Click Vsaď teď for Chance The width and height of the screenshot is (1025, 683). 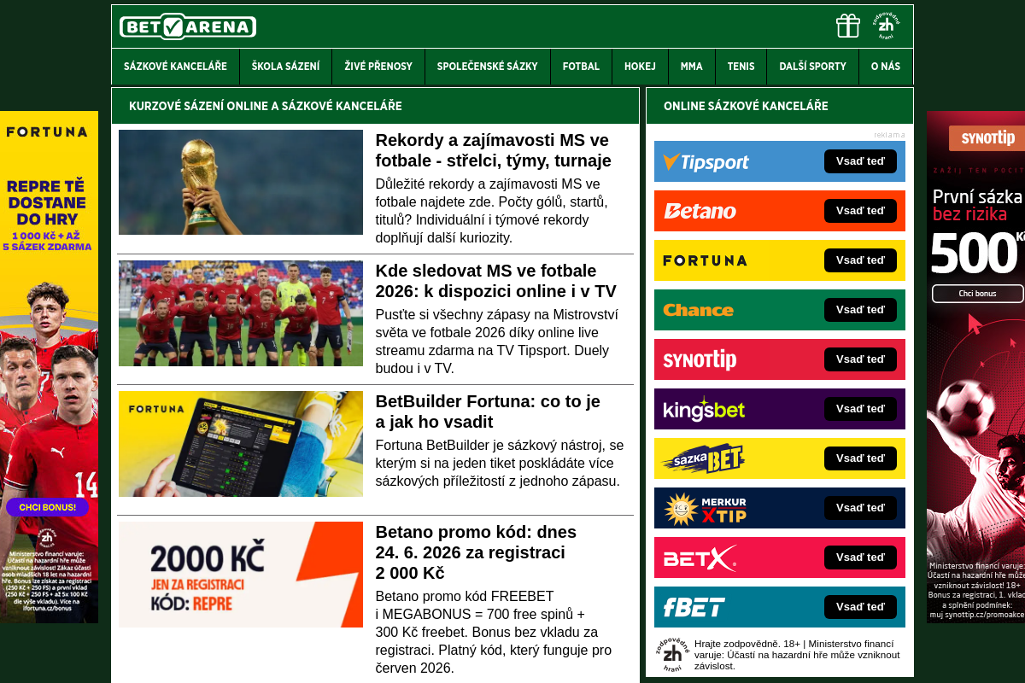click(860, 310)
